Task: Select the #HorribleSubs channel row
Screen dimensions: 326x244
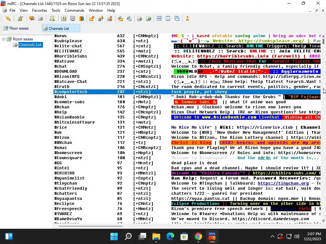Action: (x=187, y=56)
